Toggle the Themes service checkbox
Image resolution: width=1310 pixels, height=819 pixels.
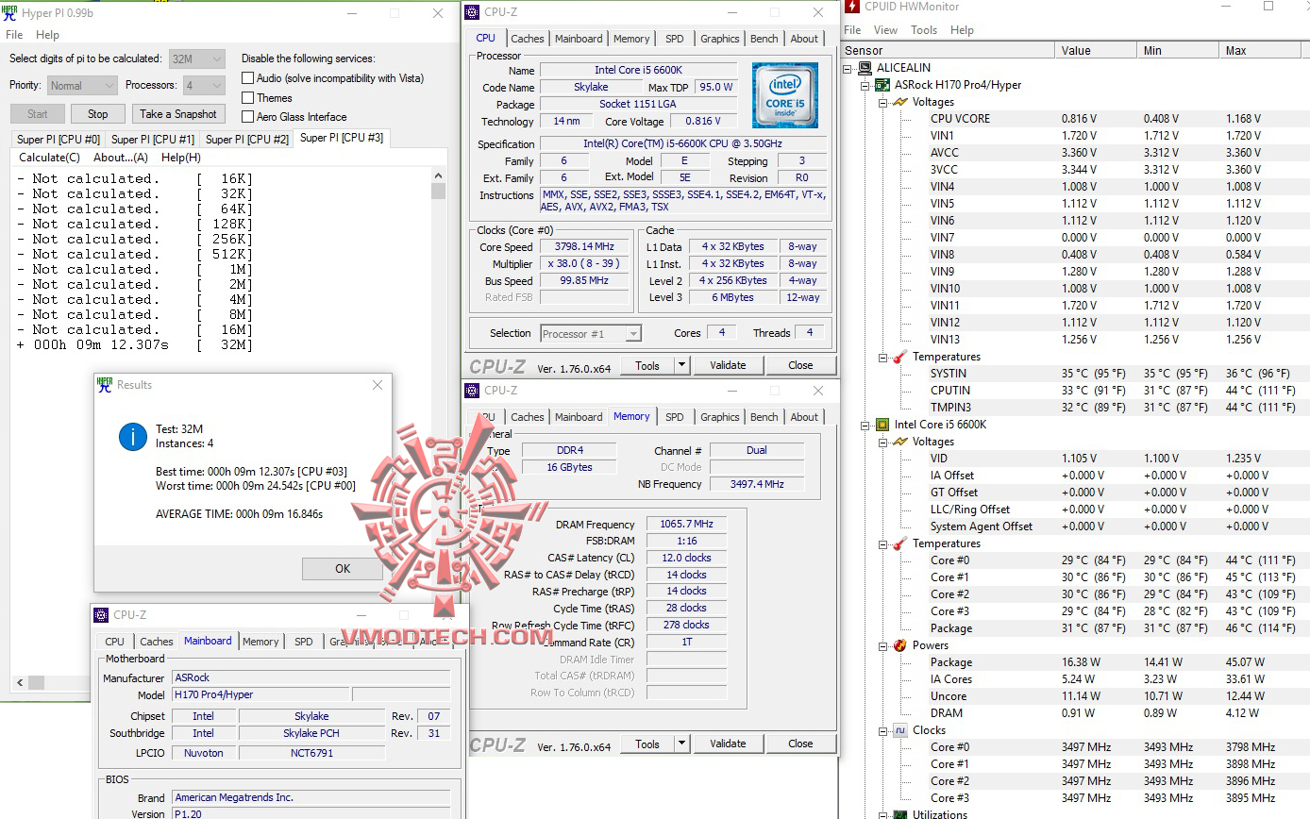point(248,98)
